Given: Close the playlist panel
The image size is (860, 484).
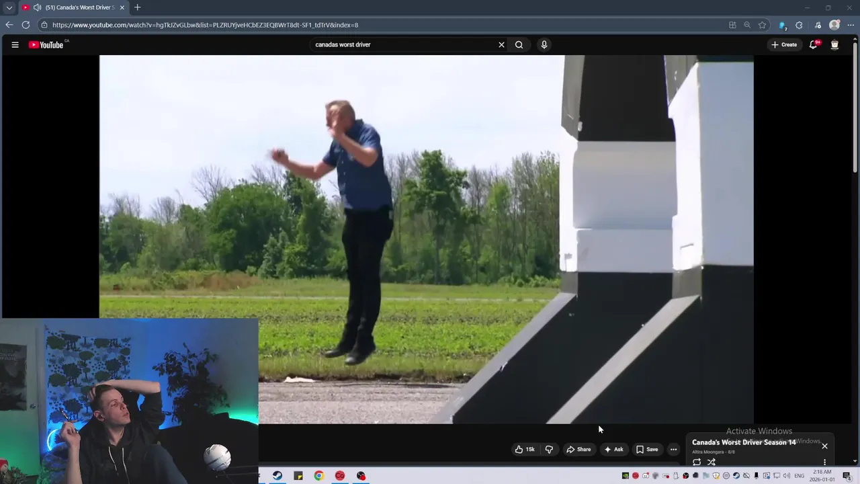Looking at the screenshot, I should (824, 446).
